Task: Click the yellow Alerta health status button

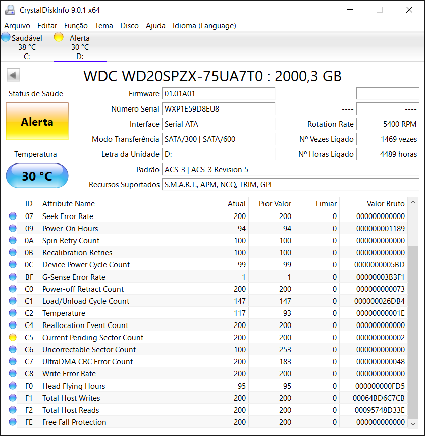Action: (37, 122)
